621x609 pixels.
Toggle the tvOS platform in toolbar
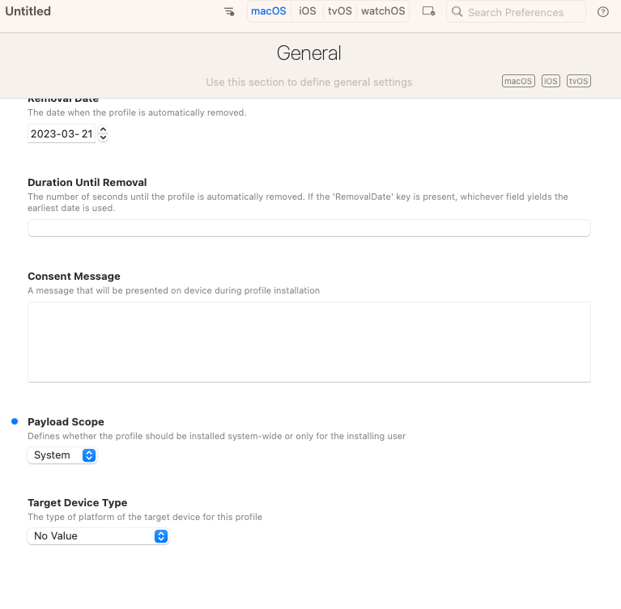pos(340,11)
